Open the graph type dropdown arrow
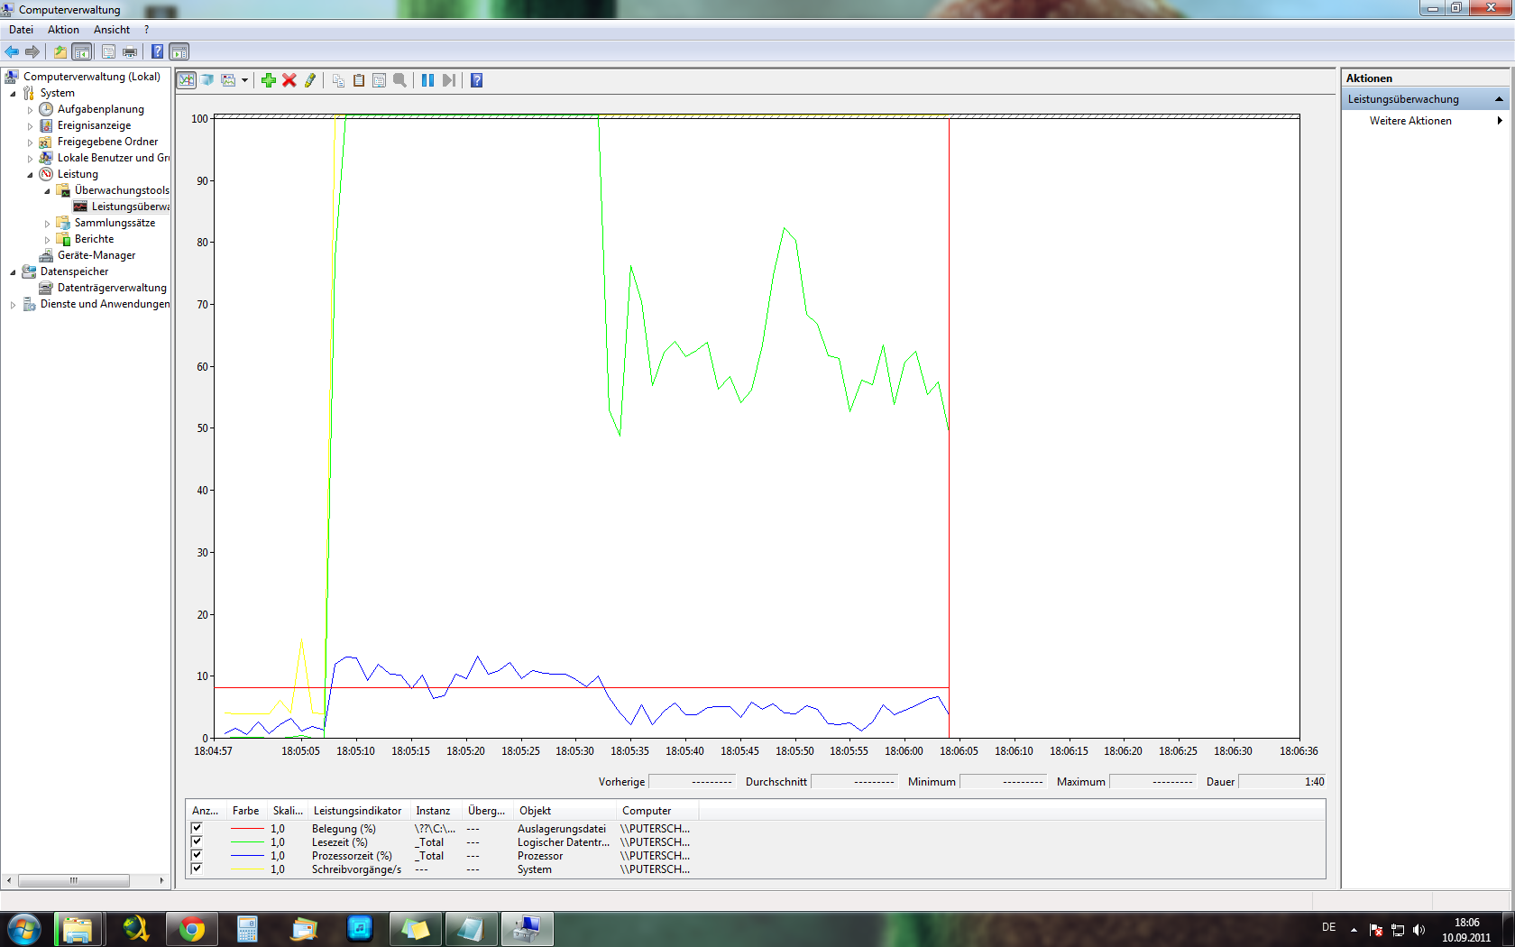The width and height of the screenshot is (1515, 947). [244, 80]
